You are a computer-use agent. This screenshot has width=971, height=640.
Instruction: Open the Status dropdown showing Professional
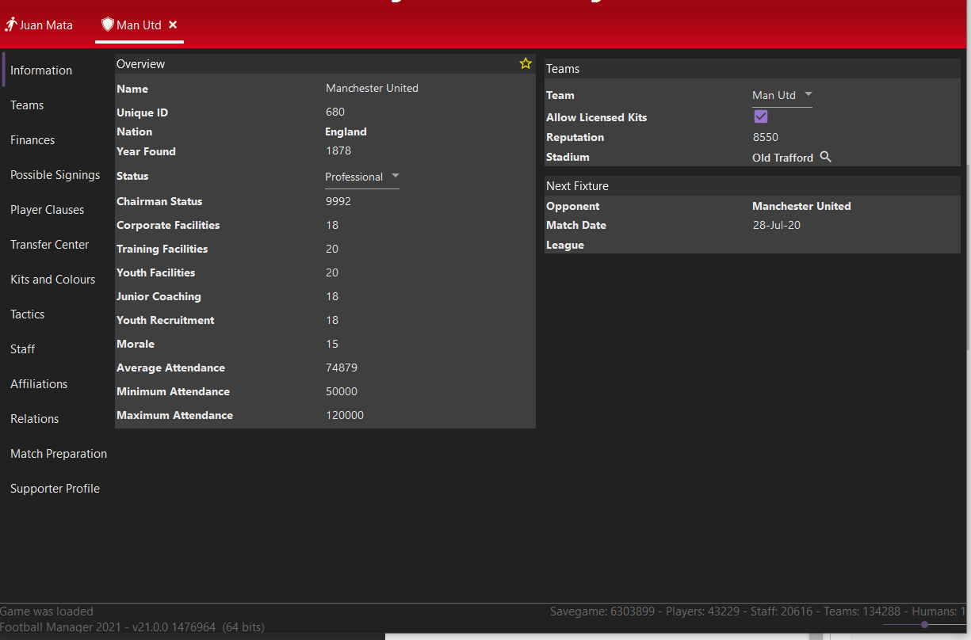tap(362, 177)
